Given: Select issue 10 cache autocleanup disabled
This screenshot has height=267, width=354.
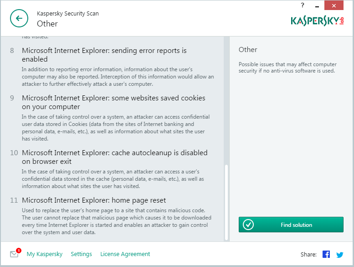Looking at the screenshot, I should click(x=114, y=157).
